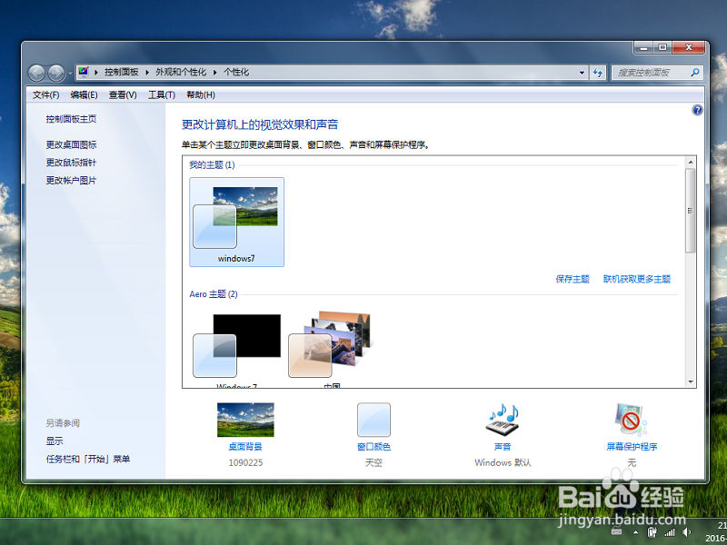Select the windows7 theme in 我的主题

(236, 222)
